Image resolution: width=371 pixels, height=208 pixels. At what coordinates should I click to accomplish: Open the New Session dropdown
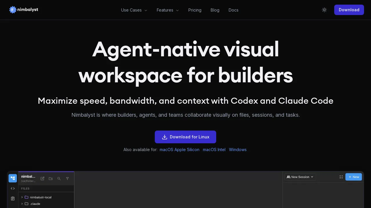300,177
